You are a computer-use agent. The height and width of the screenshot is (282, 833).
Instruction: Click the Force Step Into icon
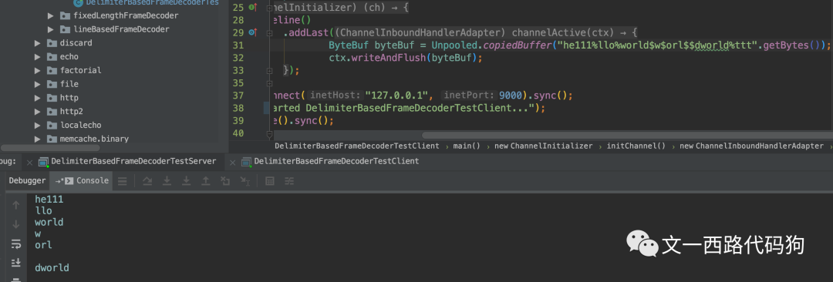(186, 181)
